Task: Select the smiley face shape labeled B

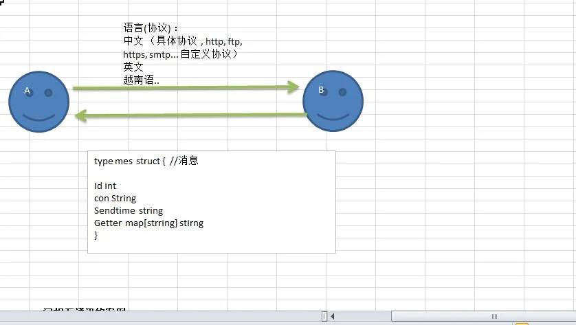Action: [333, 101]
